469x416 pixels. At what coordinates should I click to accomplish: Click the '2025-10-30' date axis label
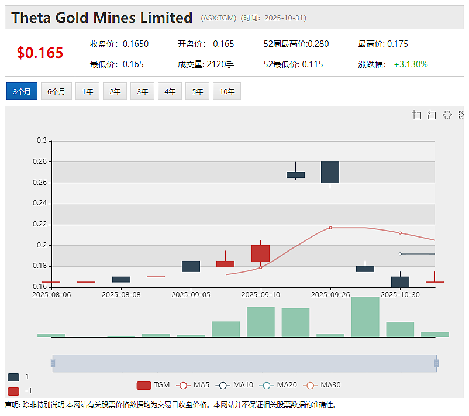(x=400, y=295)
